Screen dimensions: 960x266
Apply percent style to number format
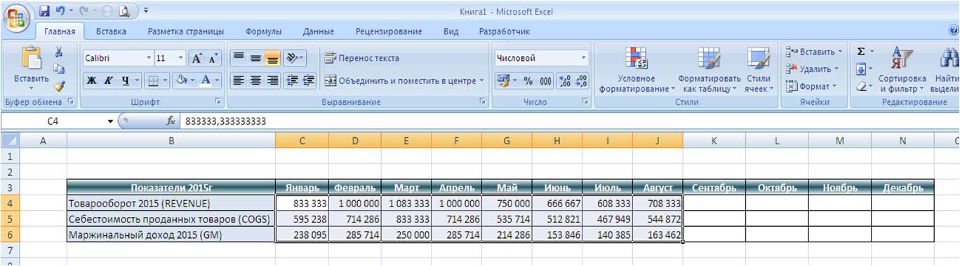tap(528, 81)
